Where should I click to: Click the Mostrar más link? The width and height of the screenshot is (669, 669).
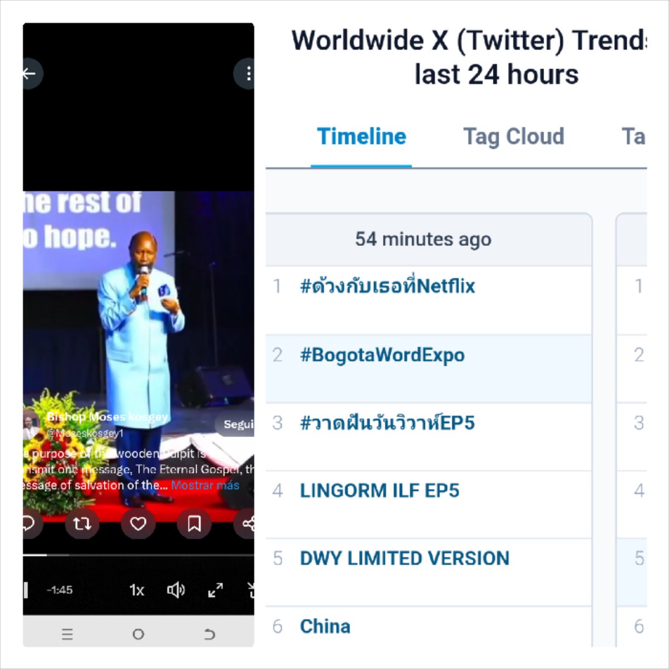point(205,485)
